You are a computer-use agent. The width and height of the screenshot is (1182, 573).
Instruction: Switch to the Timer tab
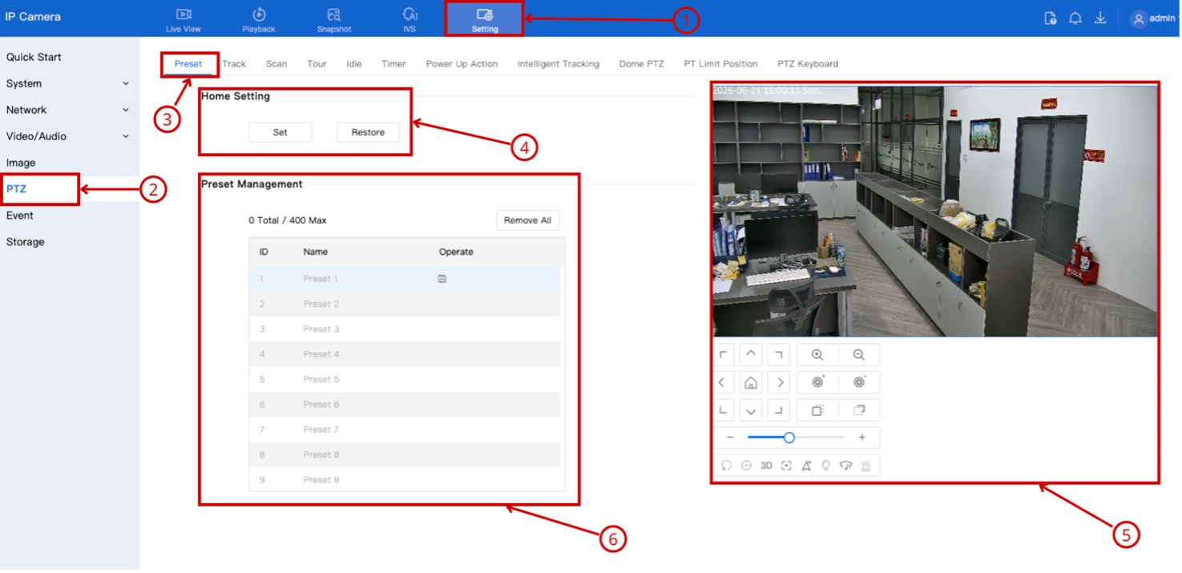click(393, 64)
